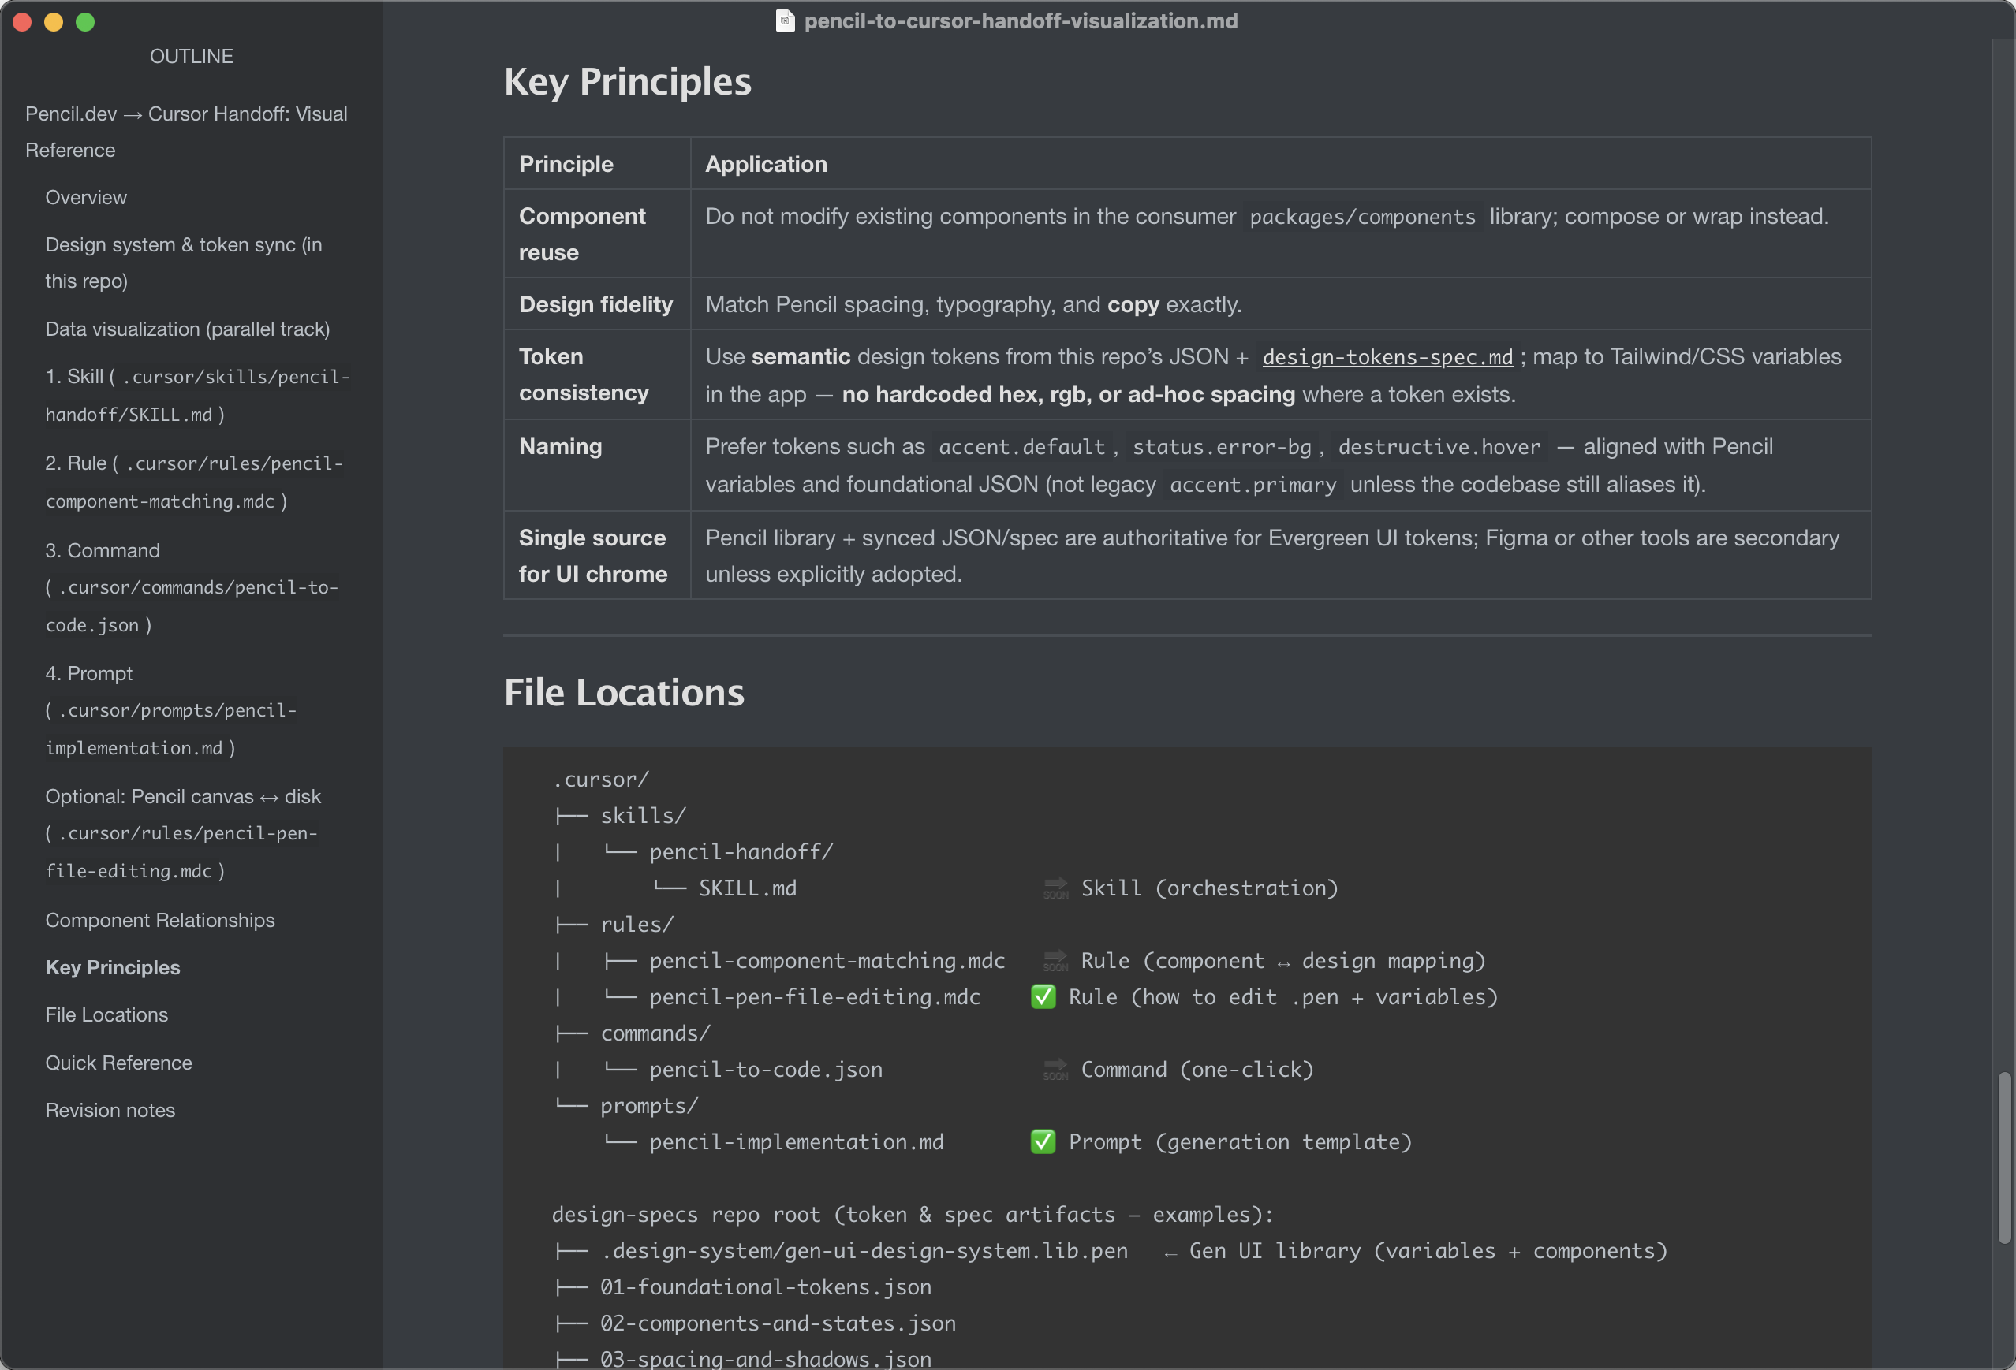Click 'pencil-implementation.md' in the file tree
2016x1370 pixels.
click(x=797, y=1142)
